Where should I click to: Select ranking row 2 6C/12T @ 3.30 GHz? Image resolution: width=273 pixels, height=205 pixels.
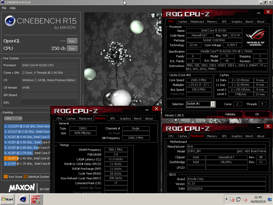[27, 132]
